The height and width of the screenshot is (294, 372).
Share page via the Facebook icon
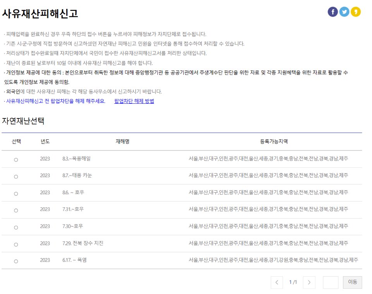tap(332, 11)
